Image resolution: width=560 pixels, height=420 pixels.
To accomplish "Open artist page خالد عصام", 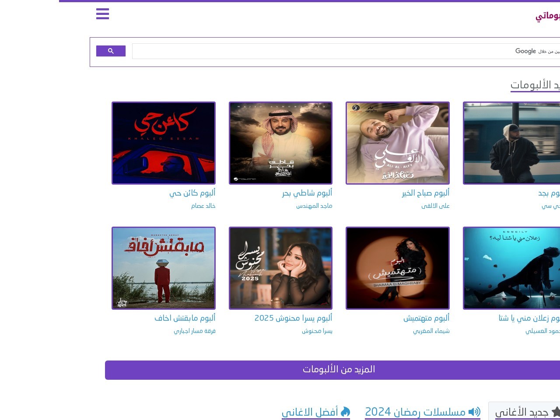I will click(203, 206).
